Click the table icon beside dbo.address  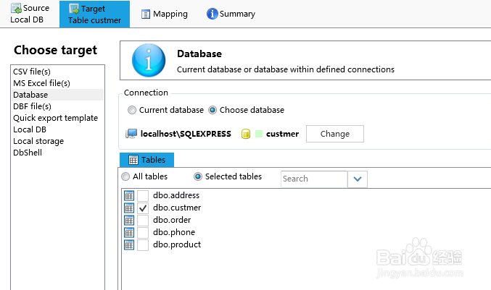tap(129, 195)
